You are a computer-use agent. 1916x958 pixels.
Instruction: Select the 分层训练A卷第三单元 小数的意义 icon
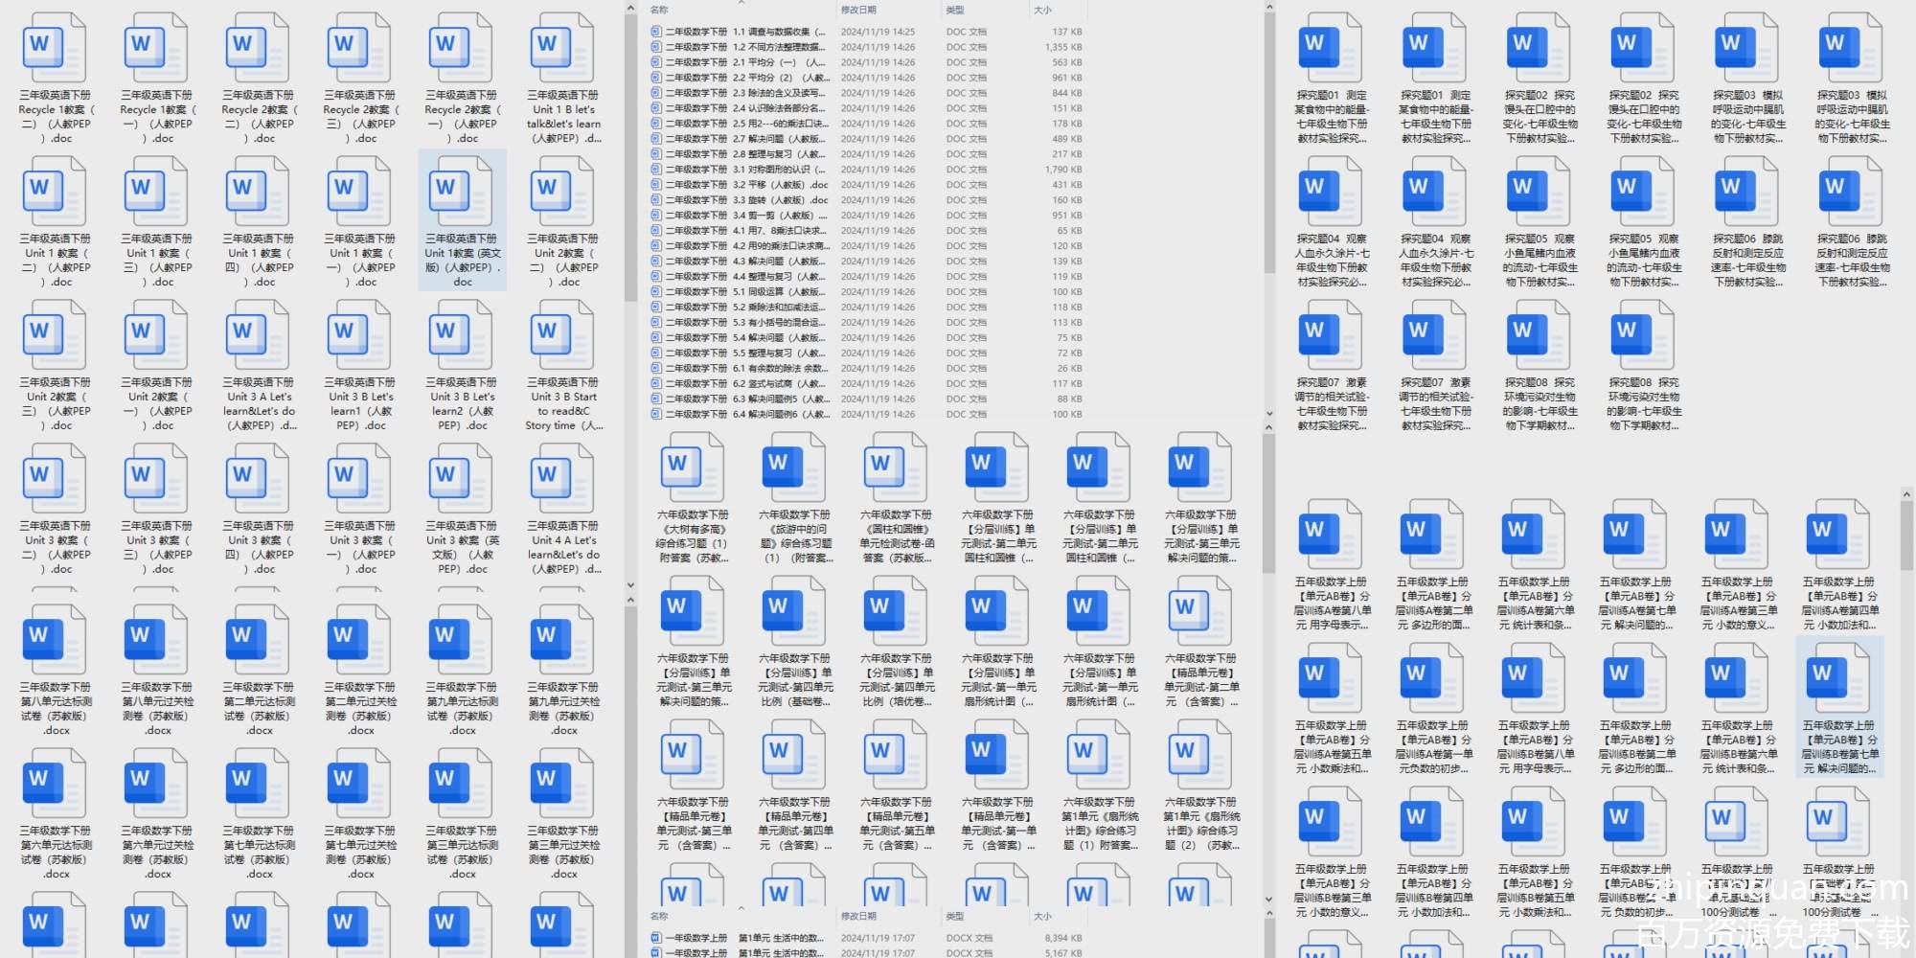pos(1738,535)
